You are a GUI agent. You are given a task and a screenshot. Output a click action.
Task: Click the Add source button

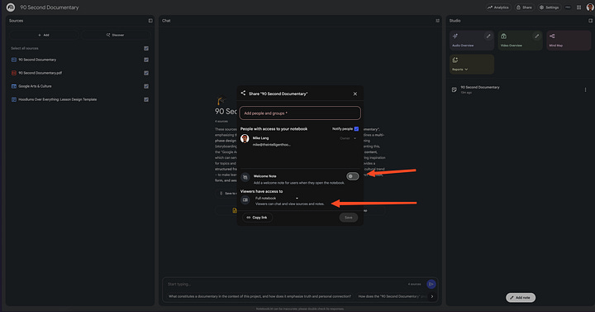[44, 35]
